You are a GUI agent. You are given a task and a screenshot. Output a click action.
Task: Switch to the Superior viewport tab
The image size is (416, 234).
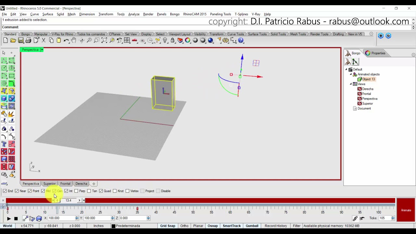(x=49, y=184)
